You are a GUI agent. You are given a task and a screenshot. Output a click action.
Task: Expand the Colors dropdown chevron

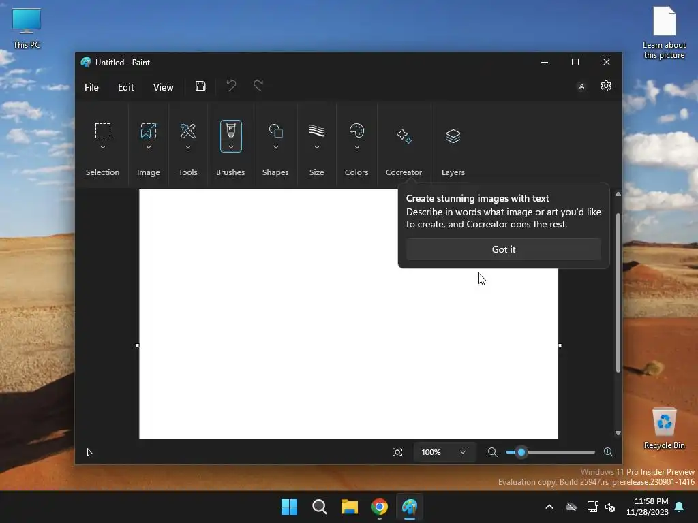(x=356, y=147)
